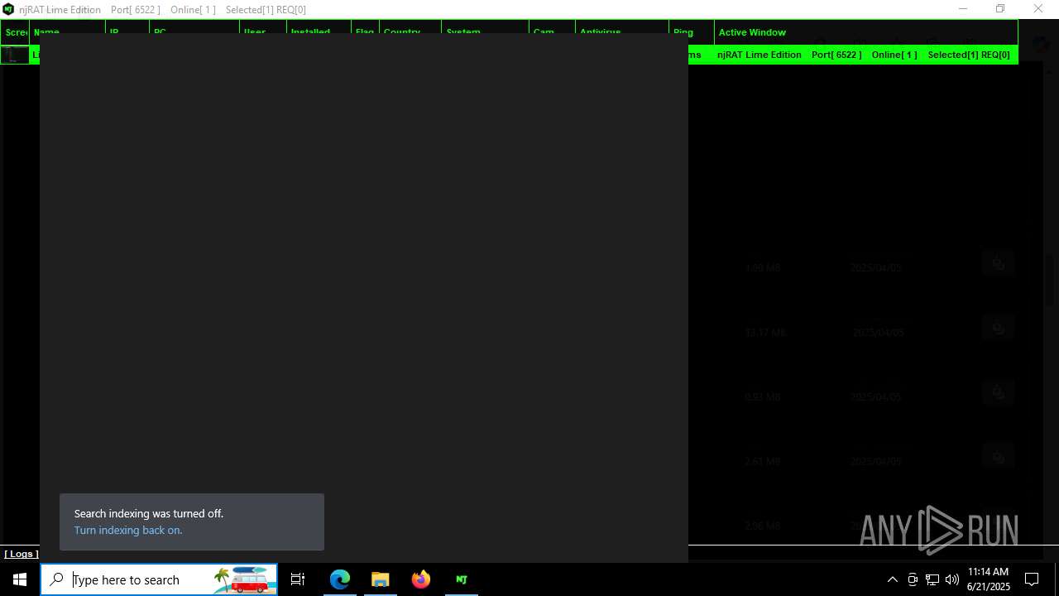
Task: Sort by the Active Window column
Action: point(865,32)
